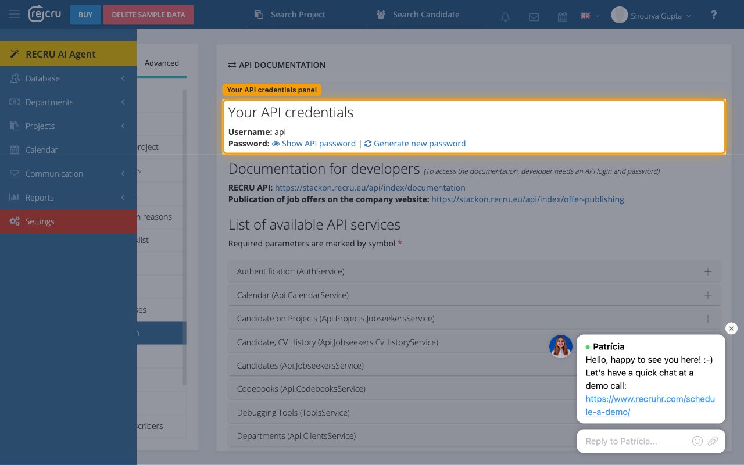Click the settings list scrollbar
The width and height of the screenshot is (744, 465).
(x=184, y=237)
